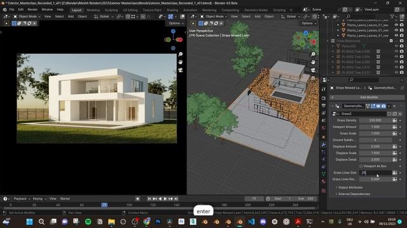Toggle snapping magnet in left viewport header
407x228 pixels.
point(128,16)
